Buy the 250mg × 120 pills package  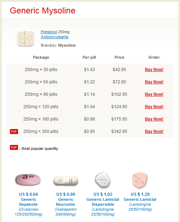(x=154, y=107)
